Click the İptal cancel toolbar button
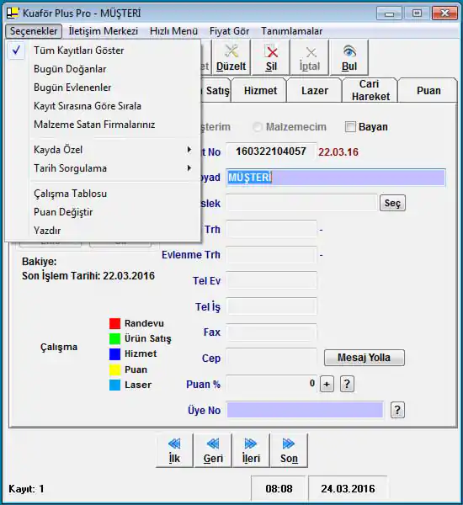 tap(310, 57)
